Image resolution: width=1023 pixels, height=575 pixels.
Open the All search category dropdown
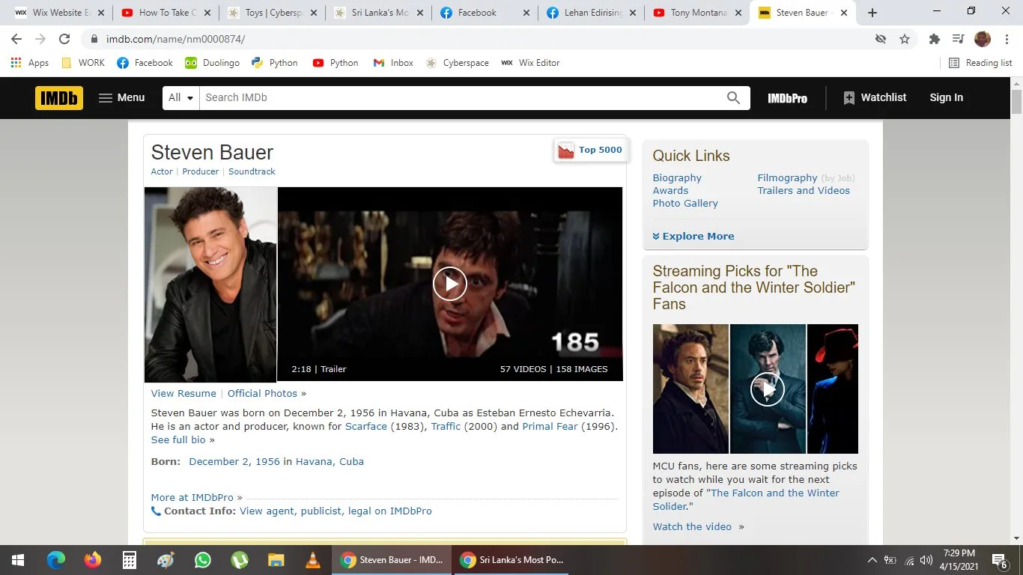(x=181, y=97)
